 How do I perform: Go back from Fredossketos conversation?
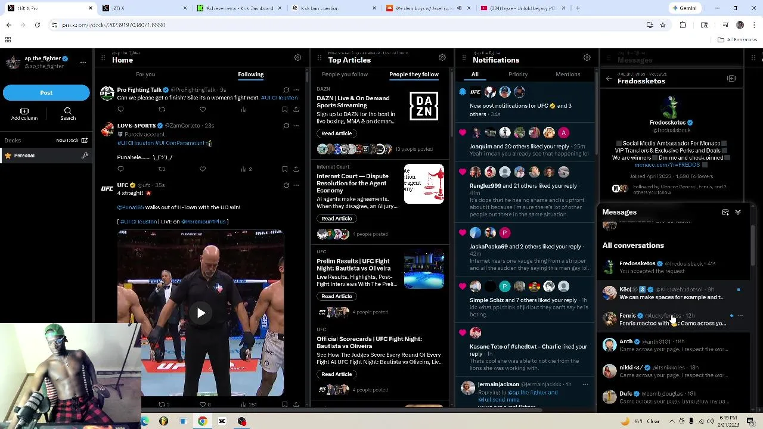[x=609, y=79]
